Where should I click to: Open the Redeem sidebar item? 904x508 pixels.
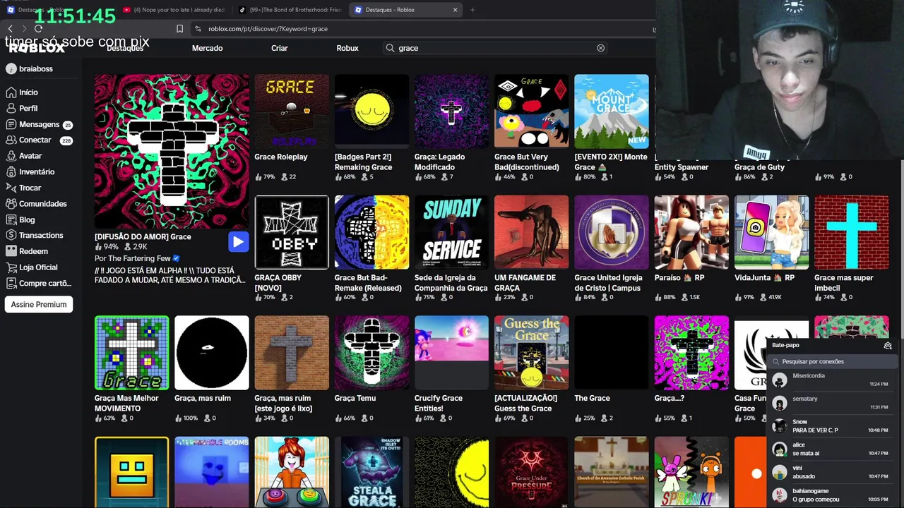27,251
